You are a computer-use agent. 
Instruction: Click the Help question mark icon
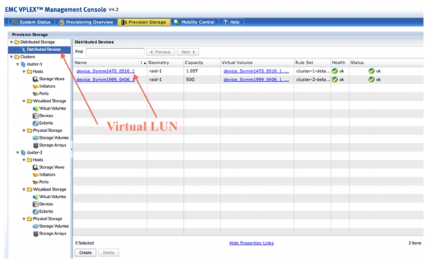pos(225,22)
